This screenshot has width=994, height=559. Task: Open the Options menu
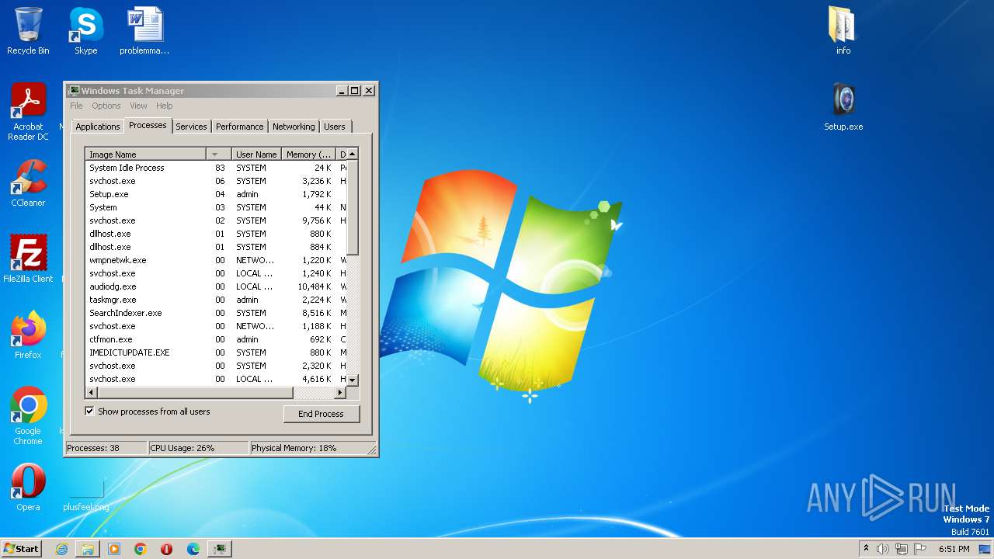106,106
